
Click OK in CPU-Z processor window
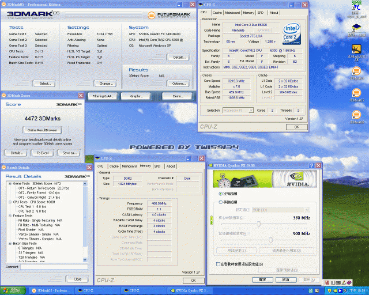[297, 127]
